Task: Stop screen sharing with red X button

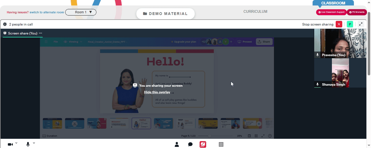Action: point(339,24)
